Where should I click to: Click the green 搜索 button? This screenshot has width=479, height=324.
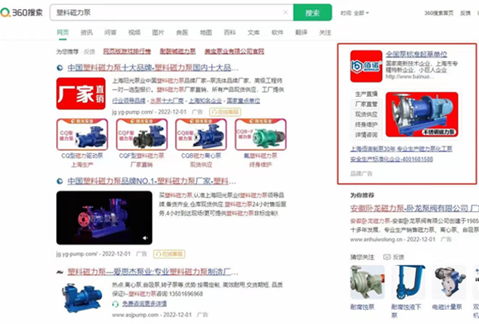tap(312, 12)
